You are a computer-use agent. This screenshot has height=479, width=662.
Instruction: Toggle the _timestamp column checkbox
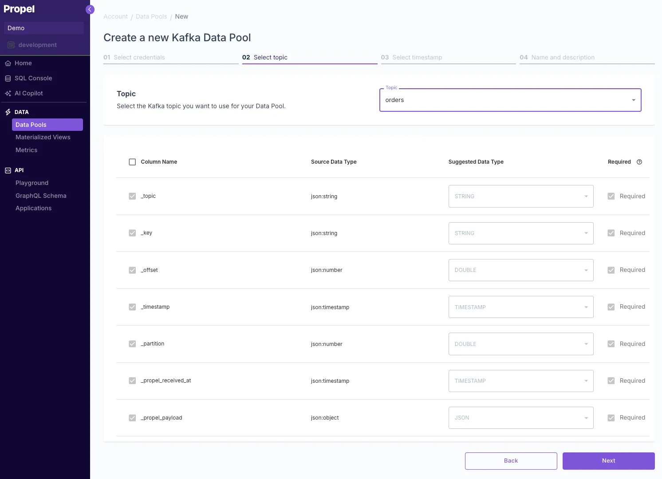pos(132,307)
